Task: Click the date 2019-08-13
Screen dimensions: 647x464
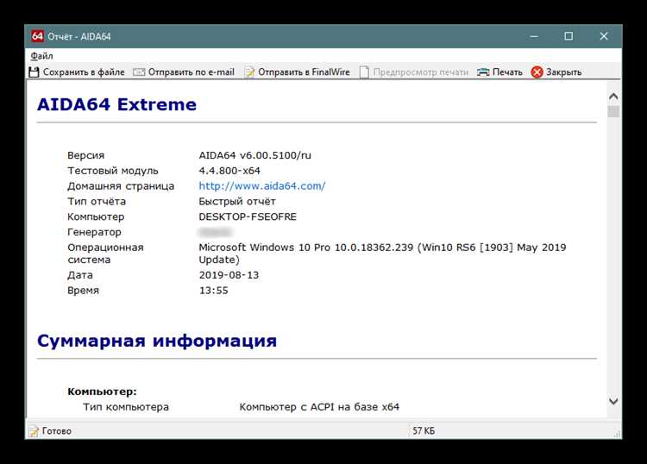Action: [229, 275]
